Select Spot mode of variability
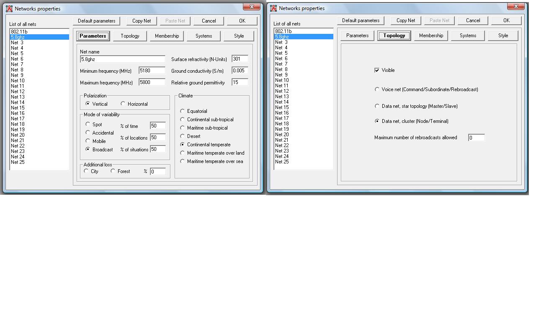 [x=88, y=124]
